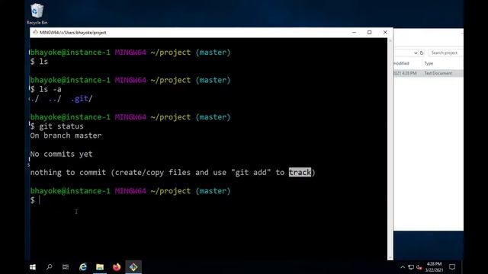Image resolution: width=488 pixels, height=274 pixels.
Task: Open File Explorer from taskbar
Action: point(100,267)
